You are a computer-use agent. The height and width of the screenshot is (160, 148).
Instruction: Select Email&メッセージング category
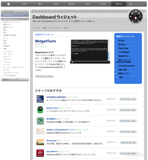[x=12, y=22]
